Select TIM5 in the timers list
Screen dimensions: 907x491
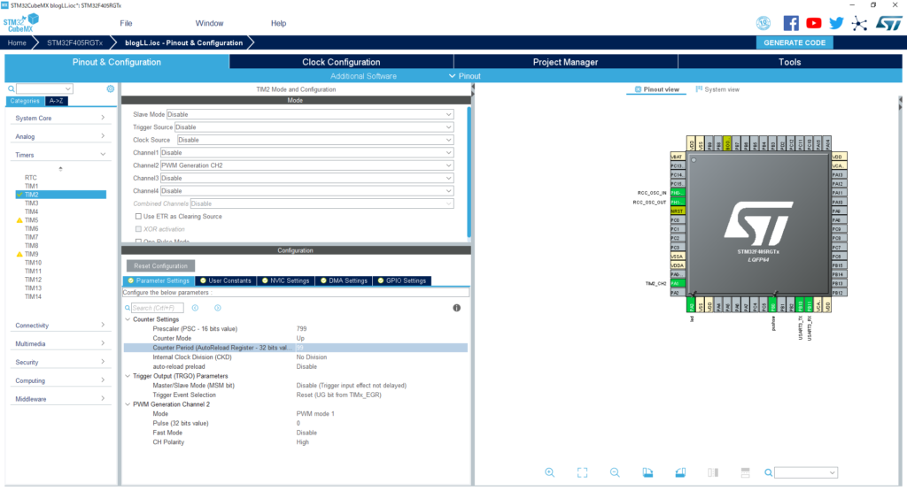32,220
